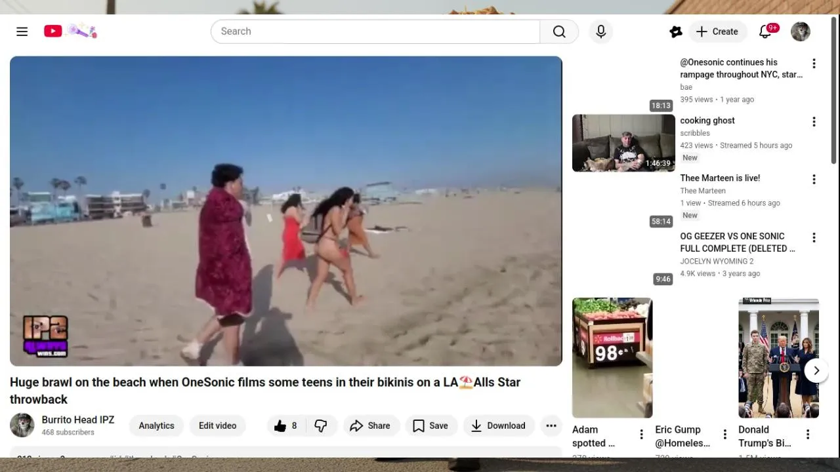840x472 pixels.
Task: Click 'bae' channel name
Action: pos(686,87)
